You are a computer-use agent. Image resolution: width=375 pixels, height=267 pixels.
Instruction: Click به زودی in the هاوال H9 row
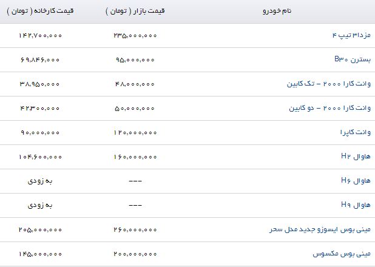point(40,205)
